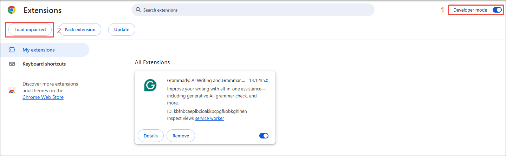Click the puzzle piece My extensions icon
506x156 pixels.
point(12,50)
